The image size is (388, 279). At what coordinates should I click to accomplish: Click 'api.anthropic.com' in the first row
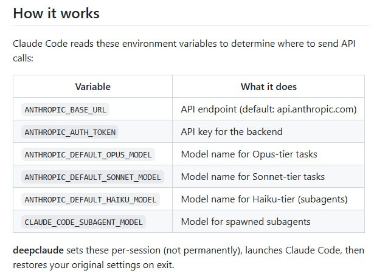(x=315, y=109)
